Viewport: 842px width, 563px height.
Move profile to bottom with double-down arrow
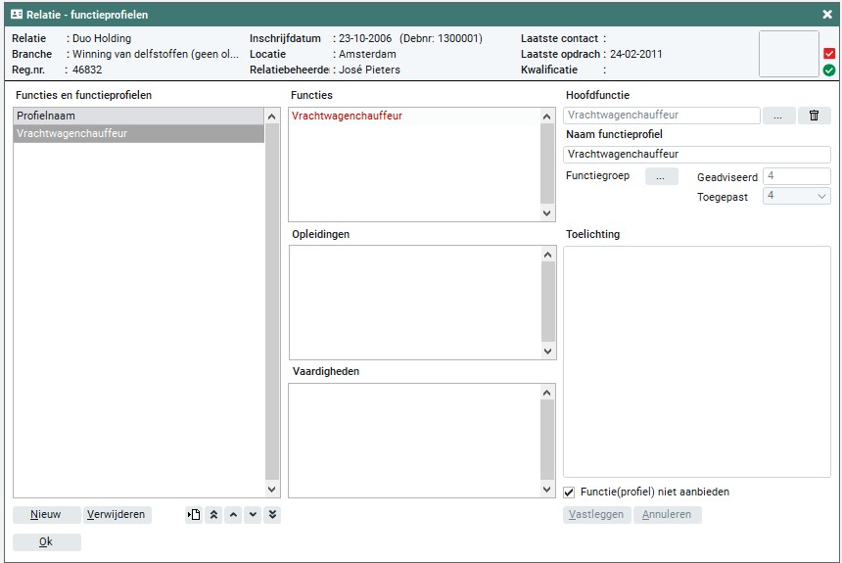pos(272,515)
